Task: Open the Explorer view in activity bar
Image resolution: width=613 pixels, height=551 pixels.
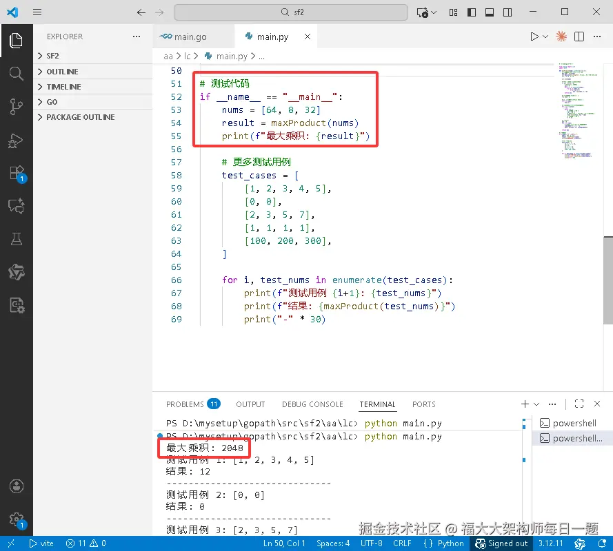Action: tap(16, 41)
